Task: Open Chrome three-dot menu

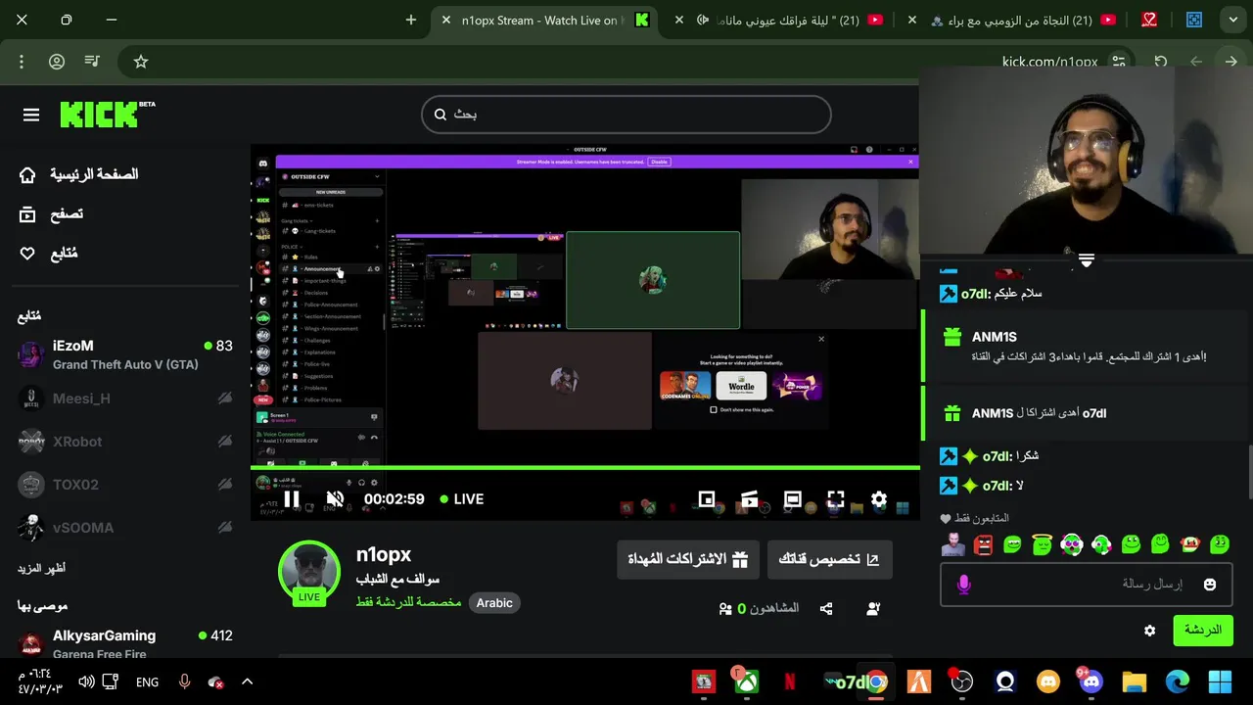Action: (22, 62)
